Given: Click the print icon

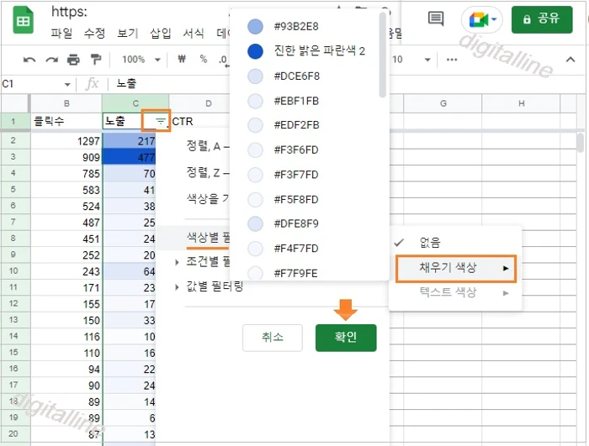Looking at the screenshot, I should coord(73,60).
